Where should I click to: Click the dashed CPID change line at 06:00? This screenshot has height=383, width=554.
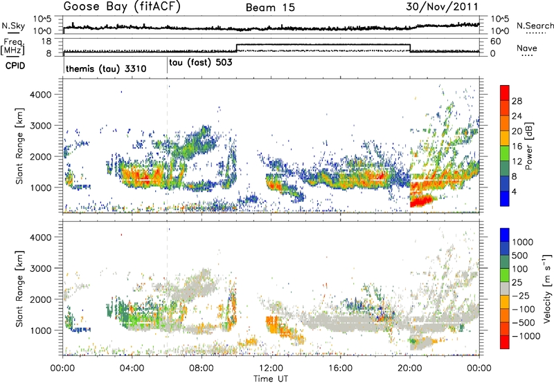click(x=167, y=146)
